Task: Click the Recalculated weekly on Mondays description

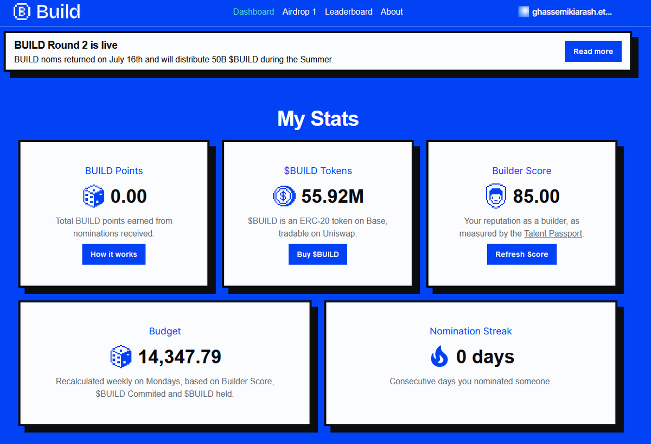Action: pyautogui.click(x=165, y=388)
